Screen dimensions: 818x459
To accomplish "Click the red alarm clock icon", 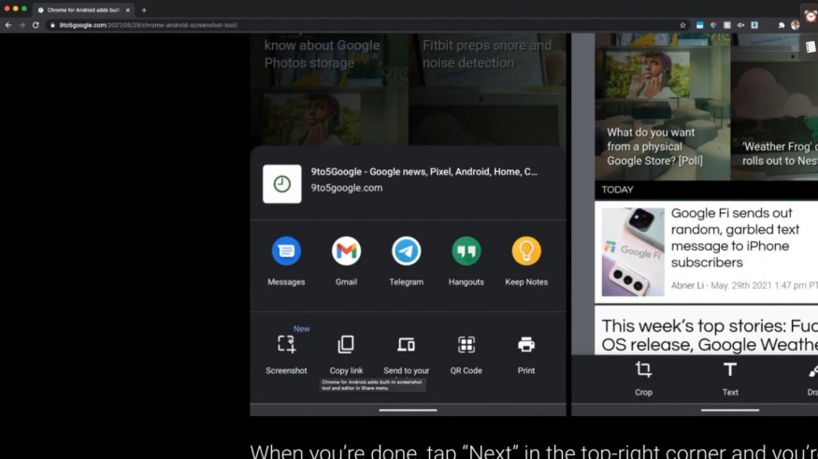I will tap(811, 16).
